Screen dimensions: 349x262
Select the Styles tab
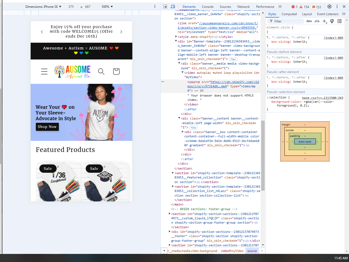point(272,14)
